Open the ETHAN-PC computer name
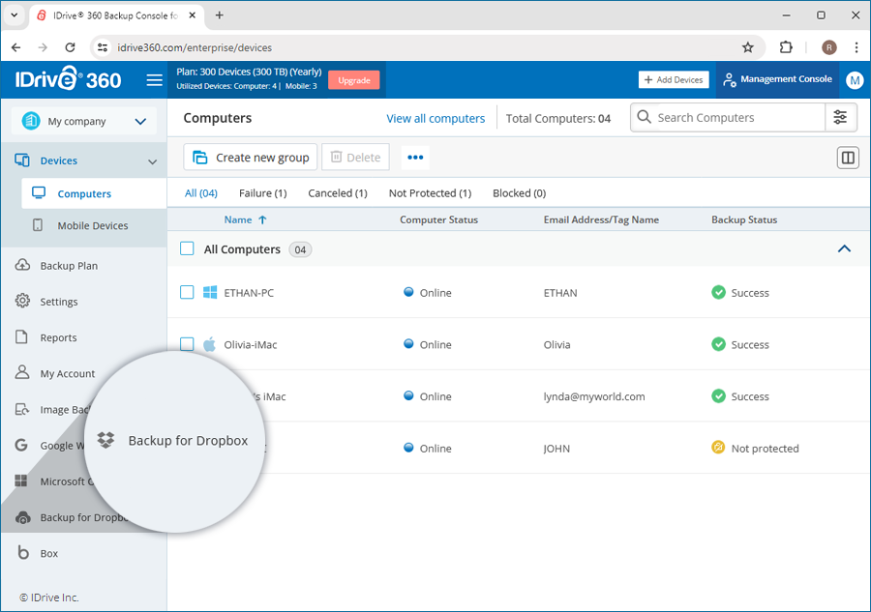Image resolution: width=871 pixels, height=612 pixels. tap(249, 292)
